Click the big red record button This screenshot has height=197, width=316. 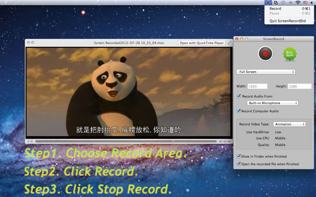pos(265,54)
